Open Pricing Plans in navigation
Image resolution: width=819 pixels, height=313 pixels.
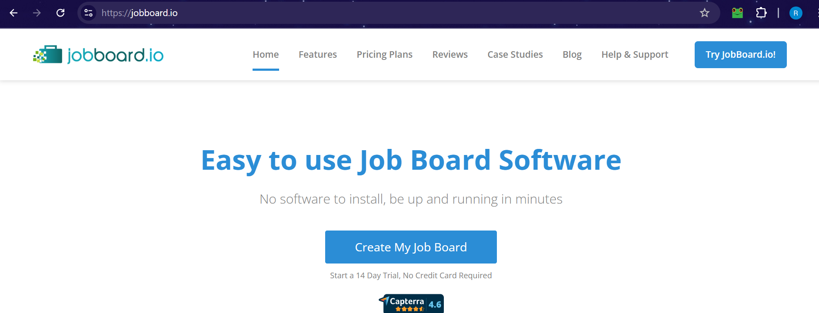tap(384, 55)
